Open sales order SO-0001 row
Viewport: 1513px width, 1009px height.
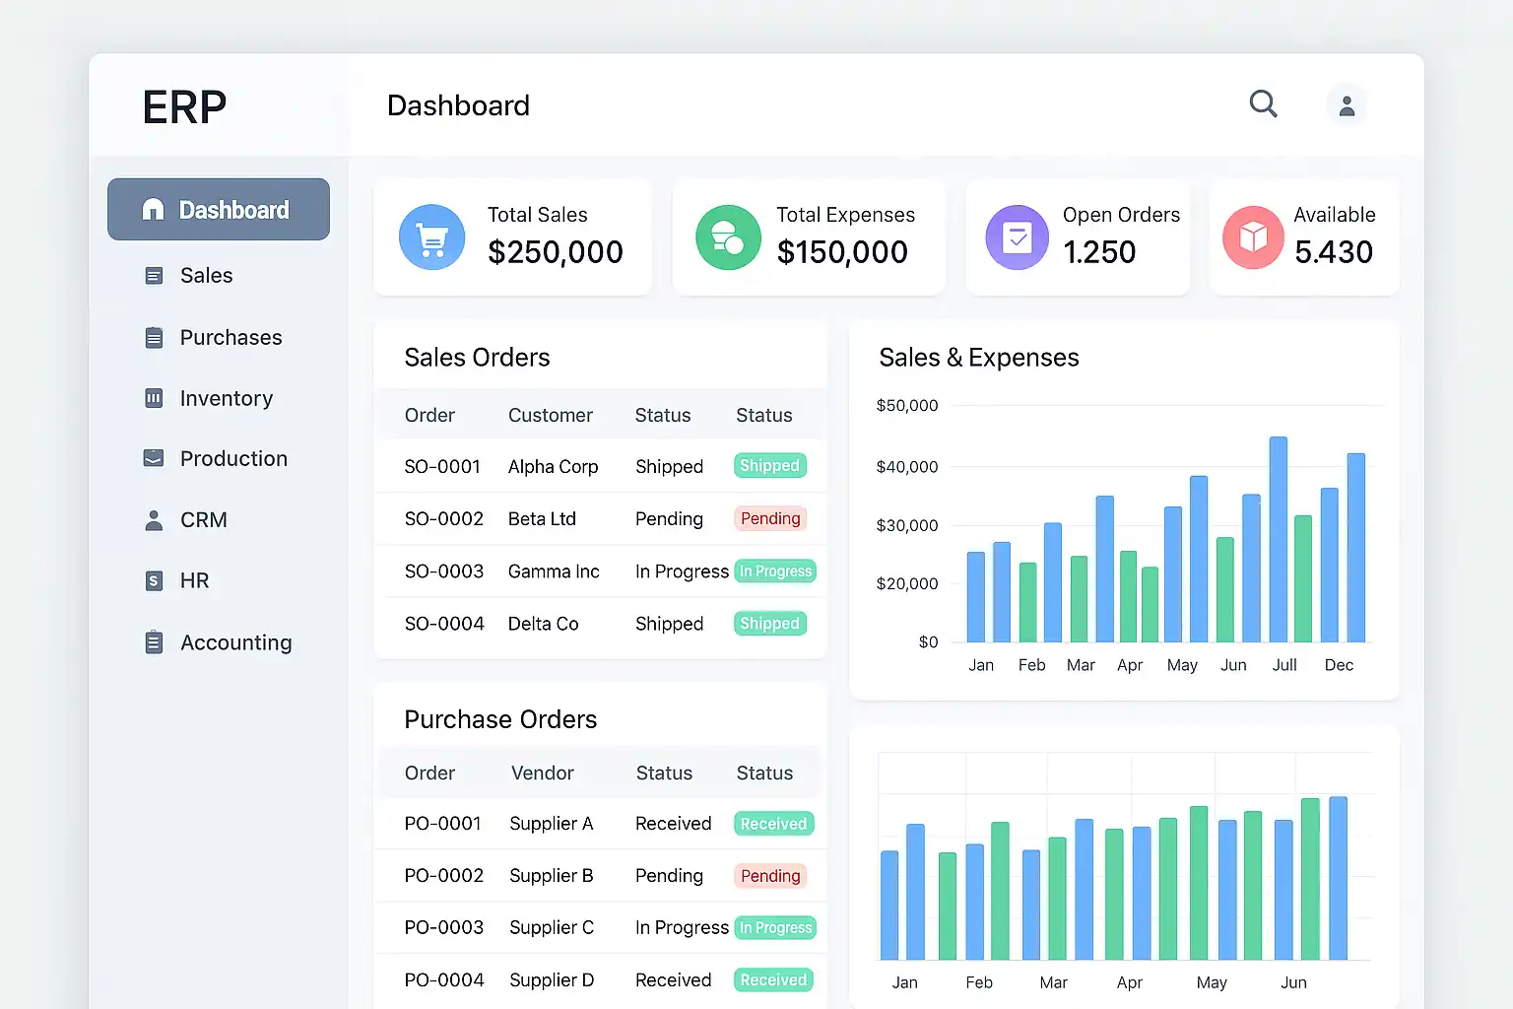click(442, 467)
